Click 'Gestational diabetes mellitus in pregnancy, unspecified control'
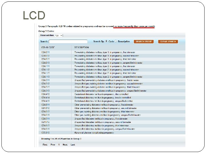This screenshot has height=154, width=206. [x=103, y=101]
